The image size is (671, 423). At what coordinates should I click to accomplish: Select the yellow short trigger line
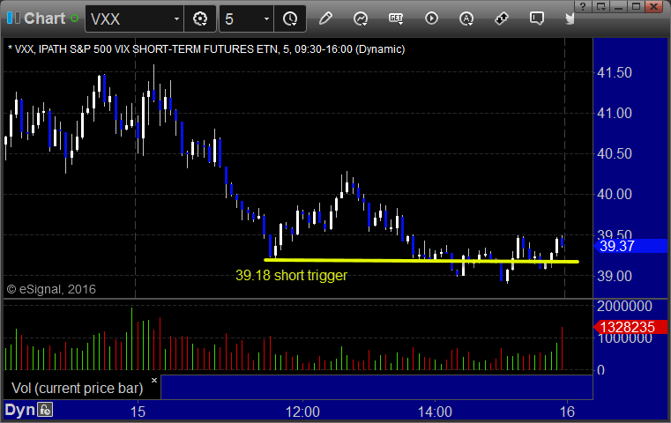pyautogui.click(x=421, y=261)
